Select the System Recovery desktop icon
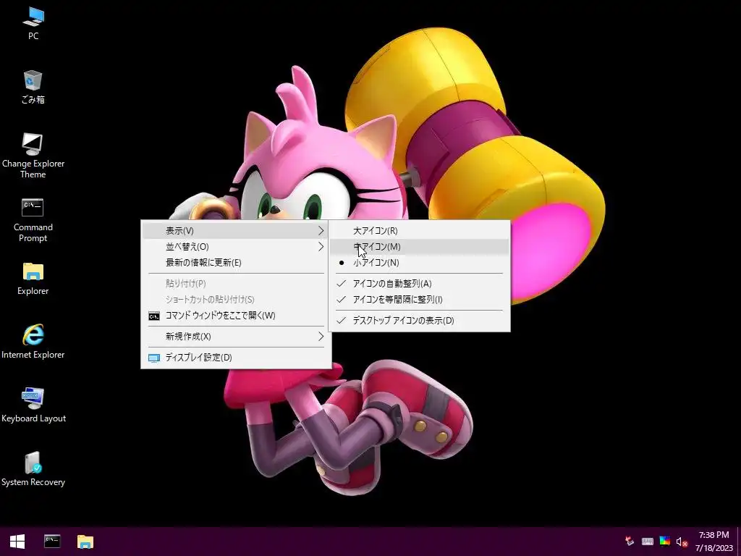 click(x=33, y=469)
